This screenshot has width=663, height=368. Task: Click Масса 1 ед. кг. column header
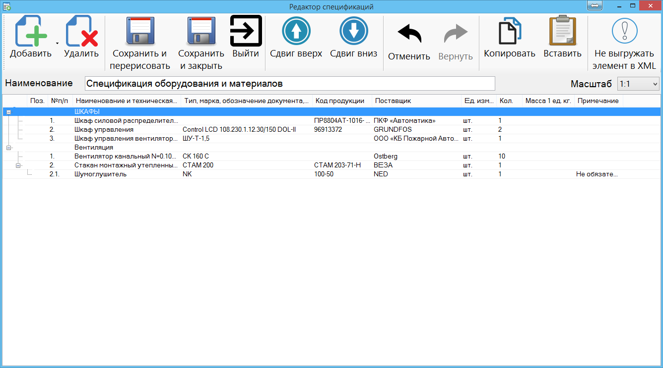(x=548, y=101)
